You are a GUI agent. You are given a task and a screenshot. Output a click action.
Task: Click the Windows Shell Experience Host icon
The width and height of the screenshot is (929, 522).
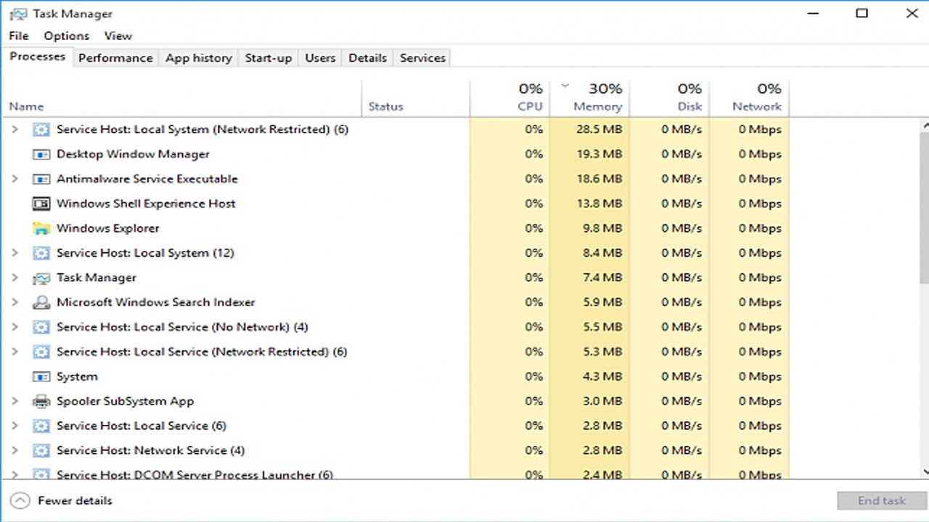click(x=41, y=204)
